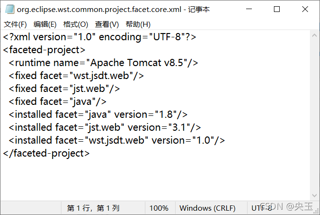
Task: Close the Notepad window
Action: click(x=305, y=9)
